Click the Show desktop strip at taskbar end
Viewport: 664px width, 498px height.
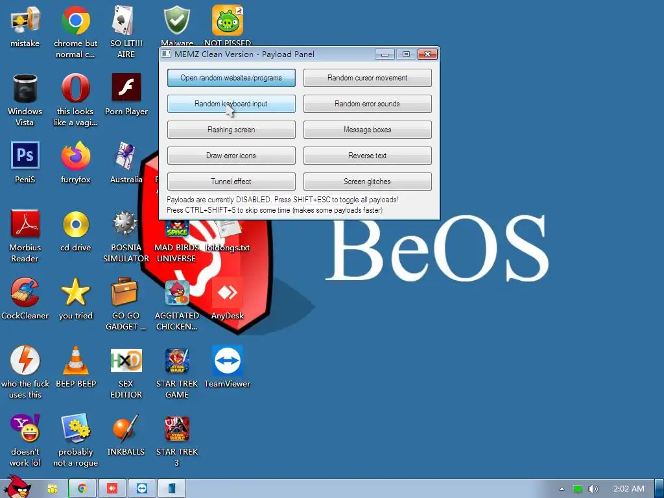pos(659,489)
